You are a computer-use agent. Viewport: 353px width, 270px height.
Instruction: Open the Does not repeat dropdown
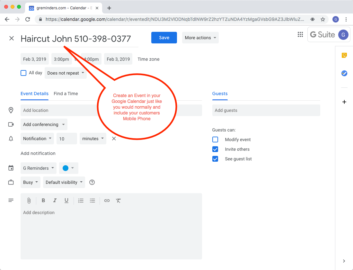(x=66, y=73)
